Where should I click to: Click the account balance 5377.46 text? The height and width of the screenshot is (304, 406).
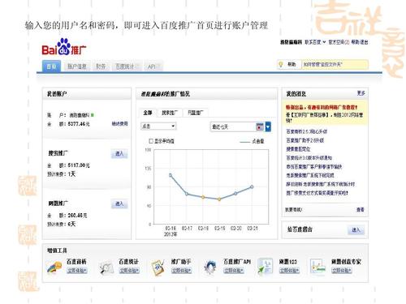(x=79, y=124)
